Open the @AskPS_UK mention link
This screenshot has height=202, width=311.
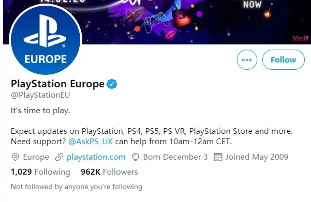pos(91,142)
